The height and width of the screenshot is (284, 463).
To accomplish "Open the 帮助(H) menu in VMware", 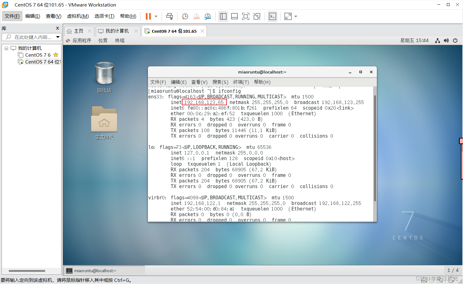I will pos(128,16).
